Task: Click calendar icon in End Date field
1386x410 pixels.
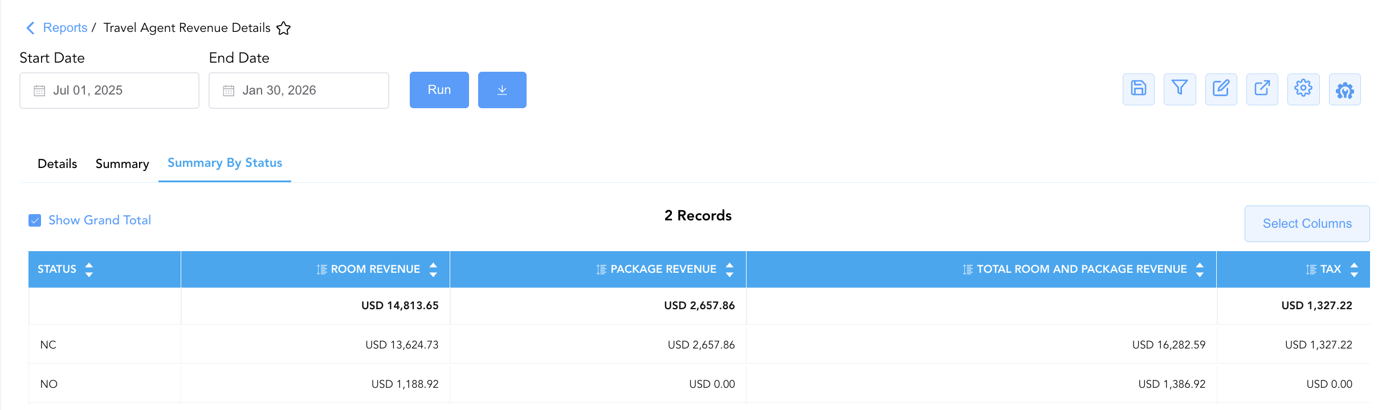Action: pos(229,91)
